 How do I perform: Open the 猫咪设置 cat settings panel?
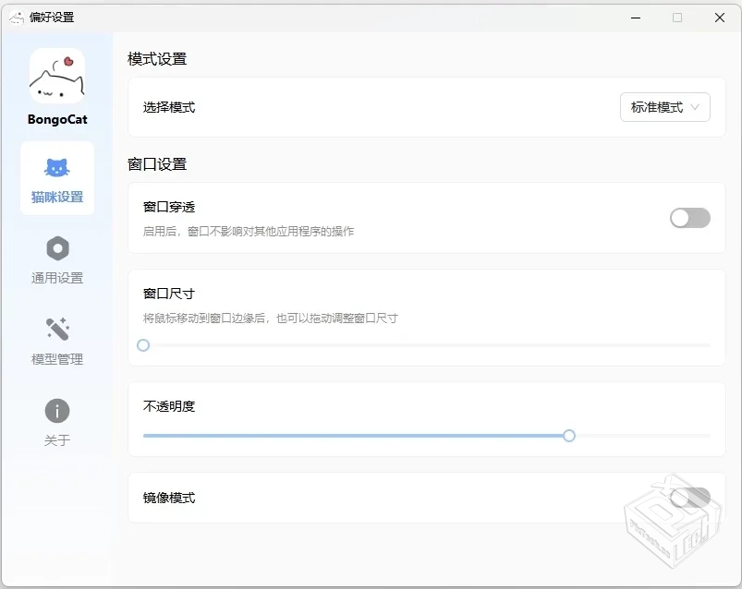tap(58, 178)
